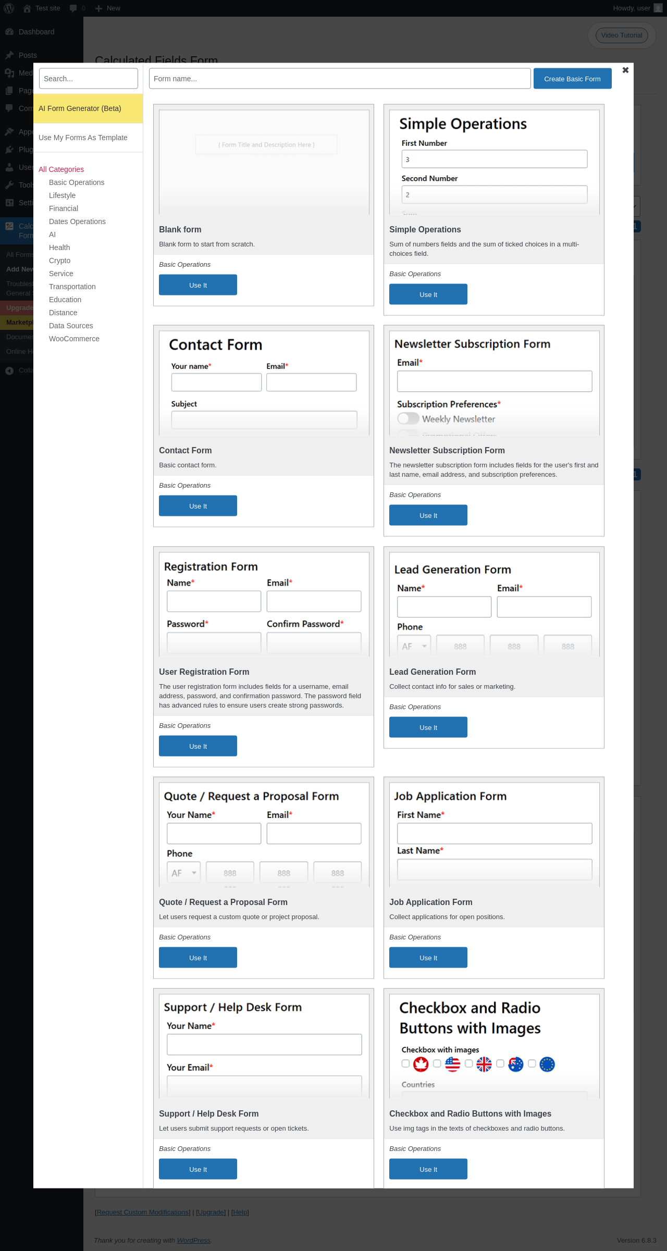Filter by Education category

(x=65, y=300)
